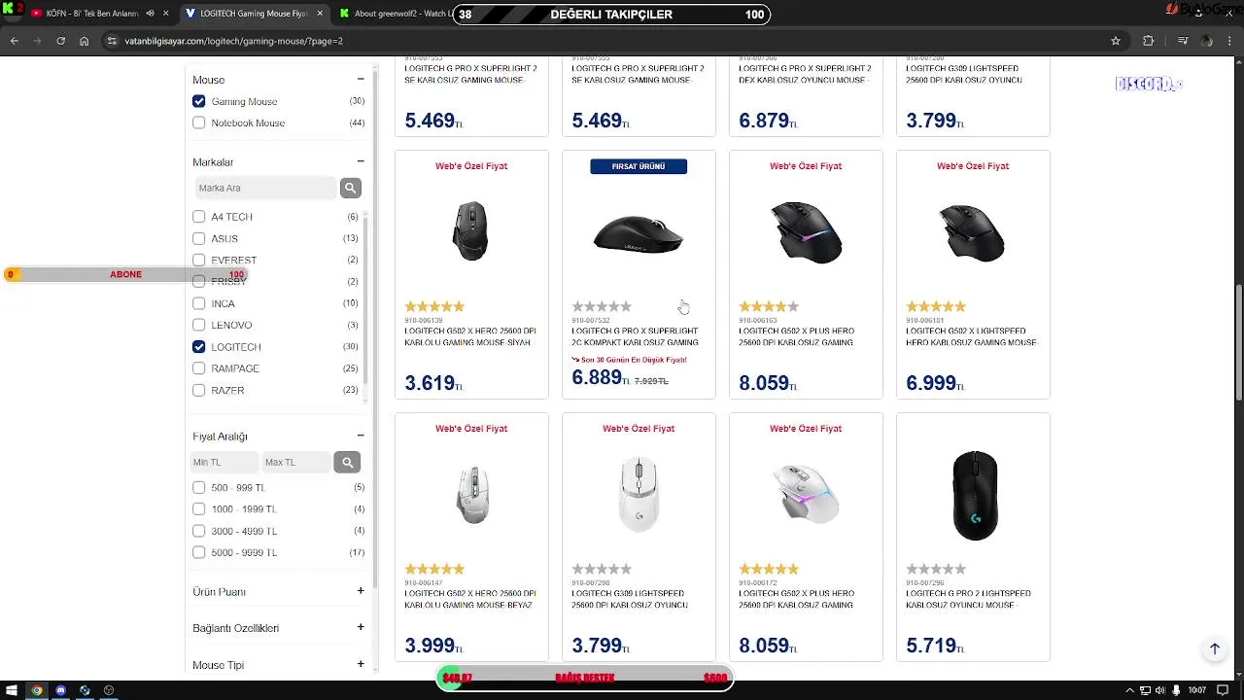Expand the Mouse Tipi section

361,664
